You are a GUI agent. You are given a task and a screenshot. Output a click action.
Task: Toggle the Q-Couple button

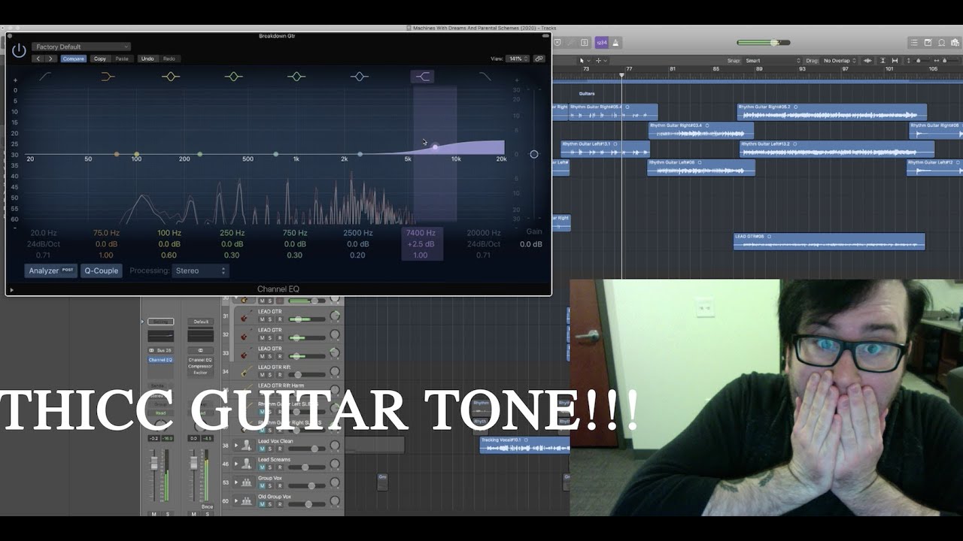[102, 270]
